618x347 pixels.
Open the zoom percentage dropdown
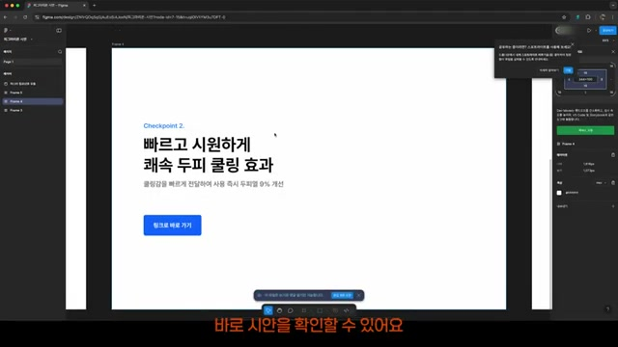(607, 40)
